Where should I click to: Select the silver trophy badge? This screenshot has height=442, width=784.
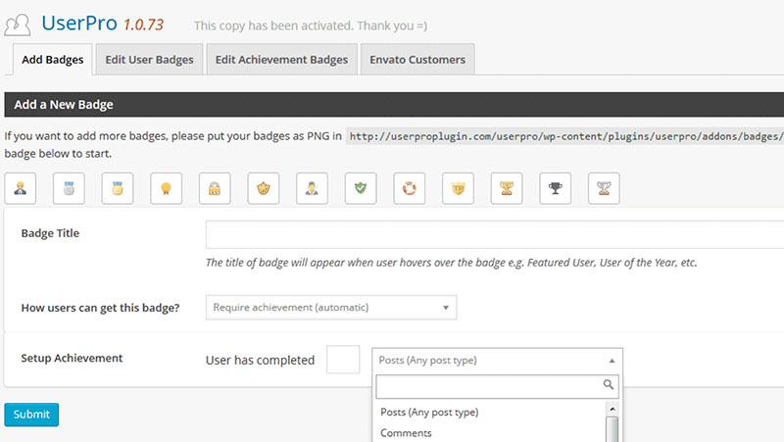click(x=604, y=188)
